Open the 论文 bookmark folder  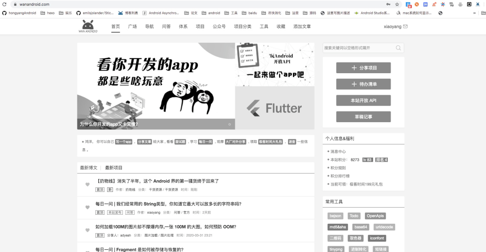pyautogui.click(x=191, y=13)
